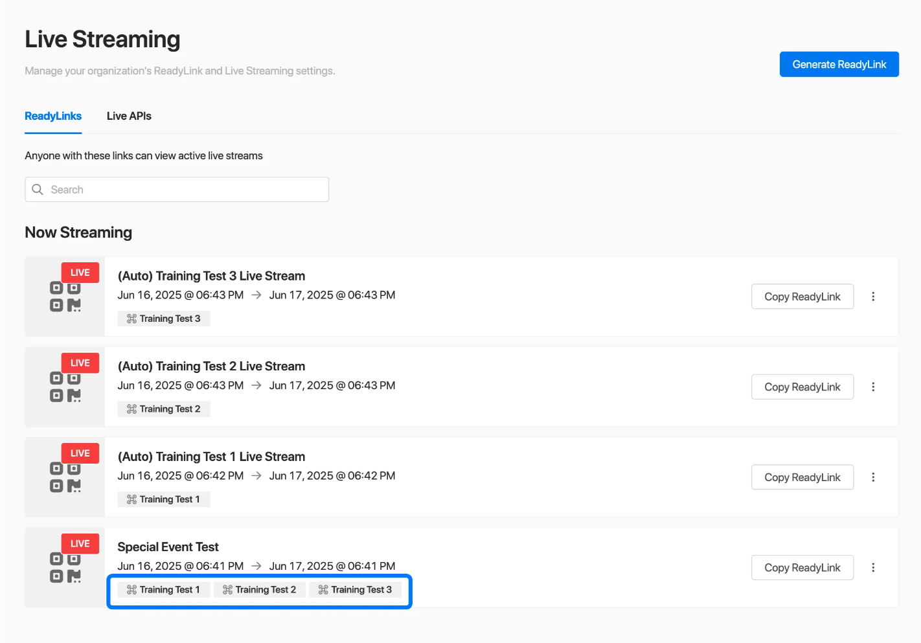
Task: Open the (Auto) Training Test 2 Live Stream title
Action: (211, 367)
